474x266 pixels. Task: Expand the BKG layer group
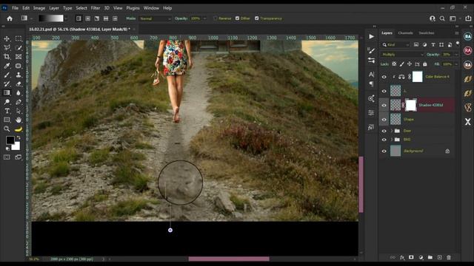coord(392,140)
